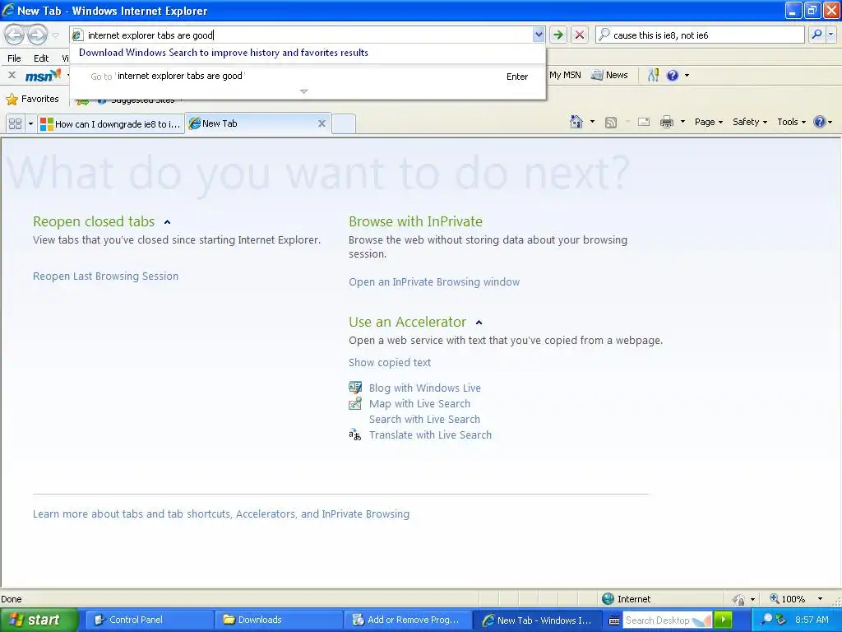This screenshot has width=842, height=632.
Task: Go back with the Back arrow button
Action: tap(15, 35)
